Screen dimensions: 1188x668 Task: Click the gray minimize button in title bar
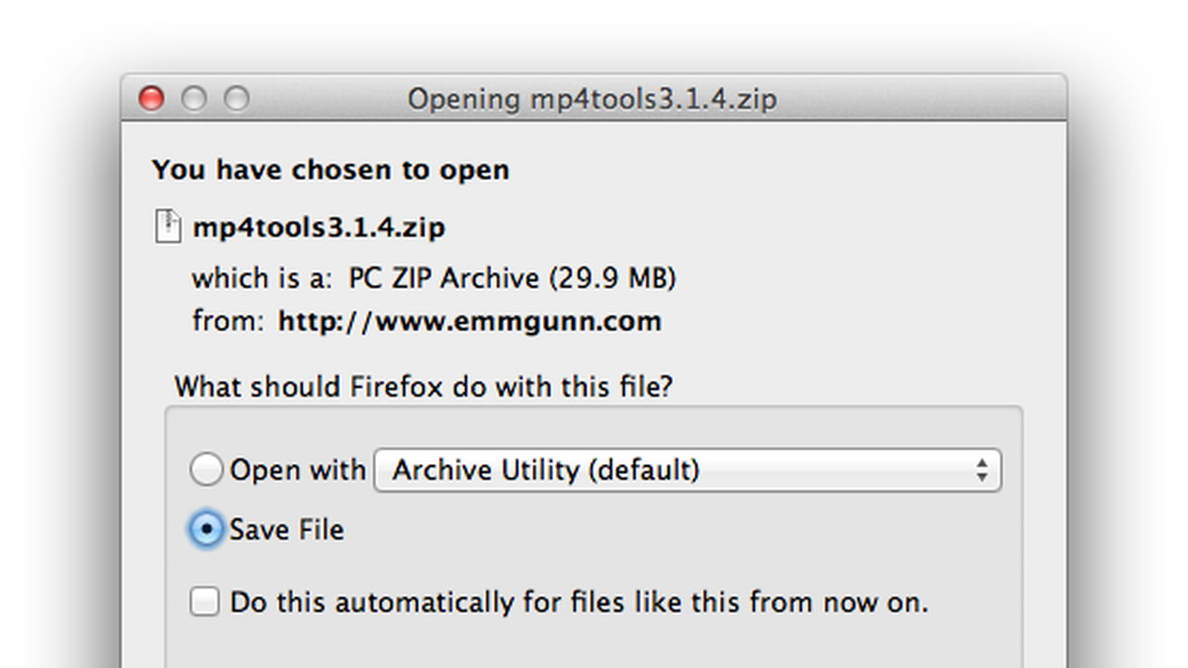coord(194,98)
